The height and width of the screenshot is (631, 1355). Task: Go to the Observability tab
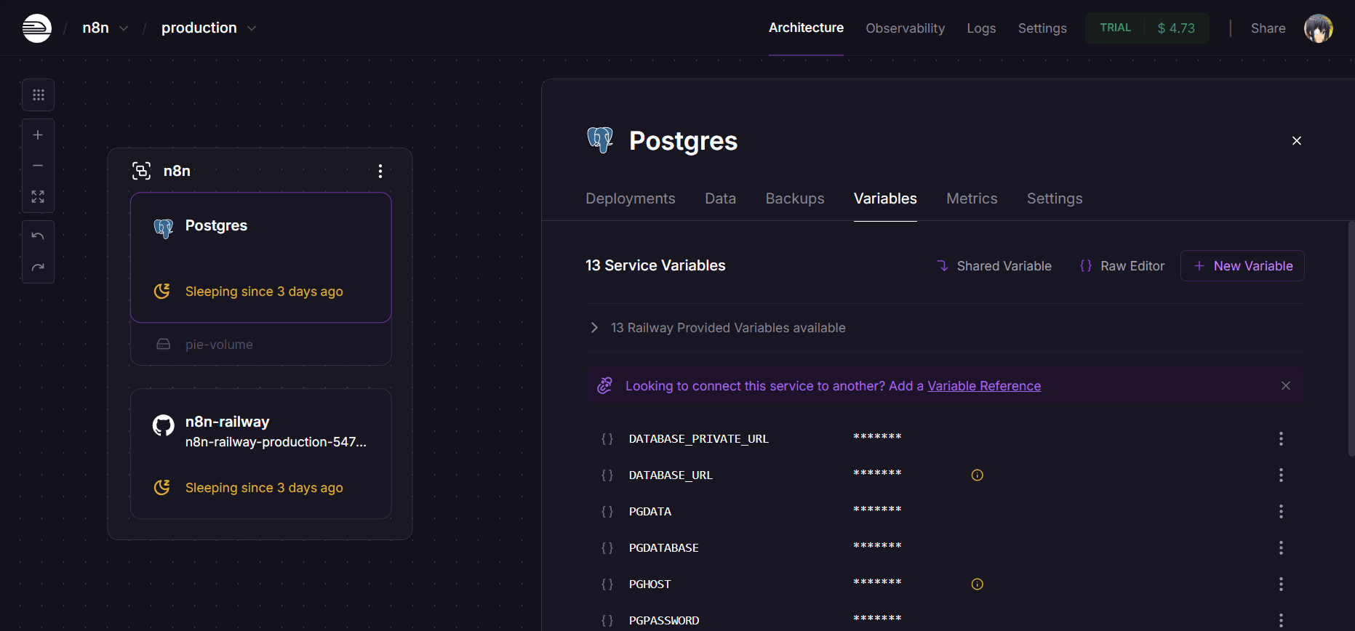point(905,28)
